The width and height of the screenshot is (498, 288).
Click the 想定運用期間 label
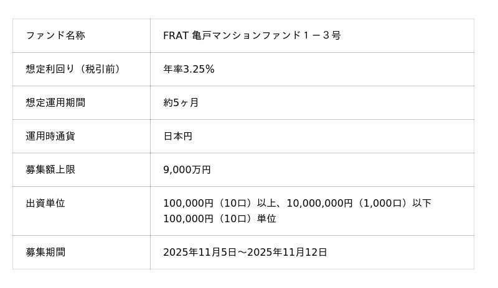pos(55,102)
